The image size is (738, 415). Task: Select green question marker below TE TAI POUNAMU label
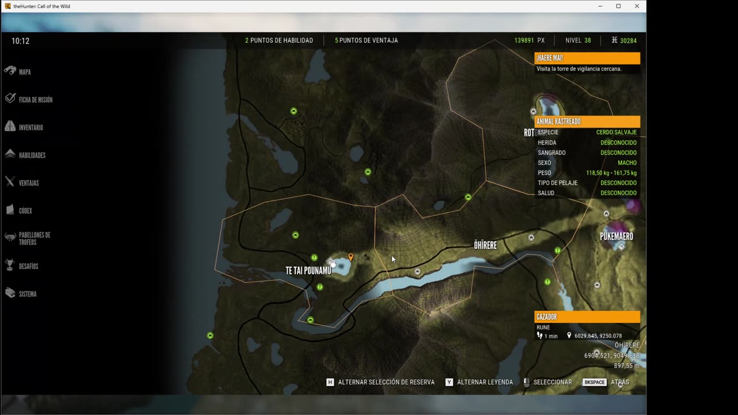pyautogui.click(x=320, y=287)
